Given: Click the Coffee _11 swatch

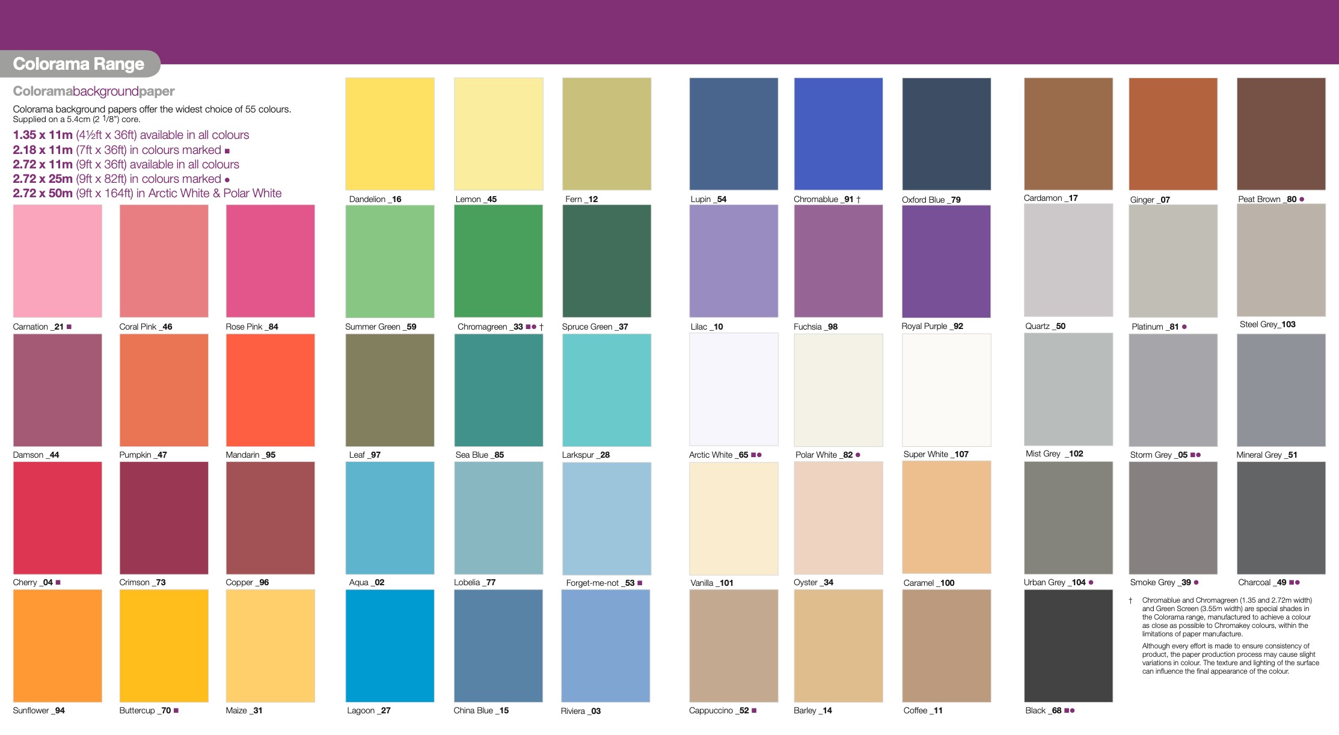Looking at the screenshot, I should click(x=946, y=645).
